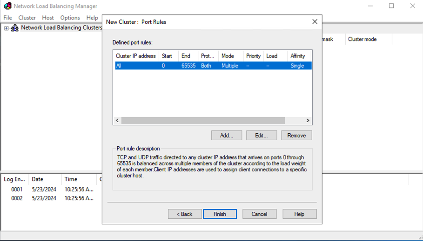The height and width of the screenshot is (241, 423).
Task: Cancel the New Cluster wizard
Action: pos(259,214)
